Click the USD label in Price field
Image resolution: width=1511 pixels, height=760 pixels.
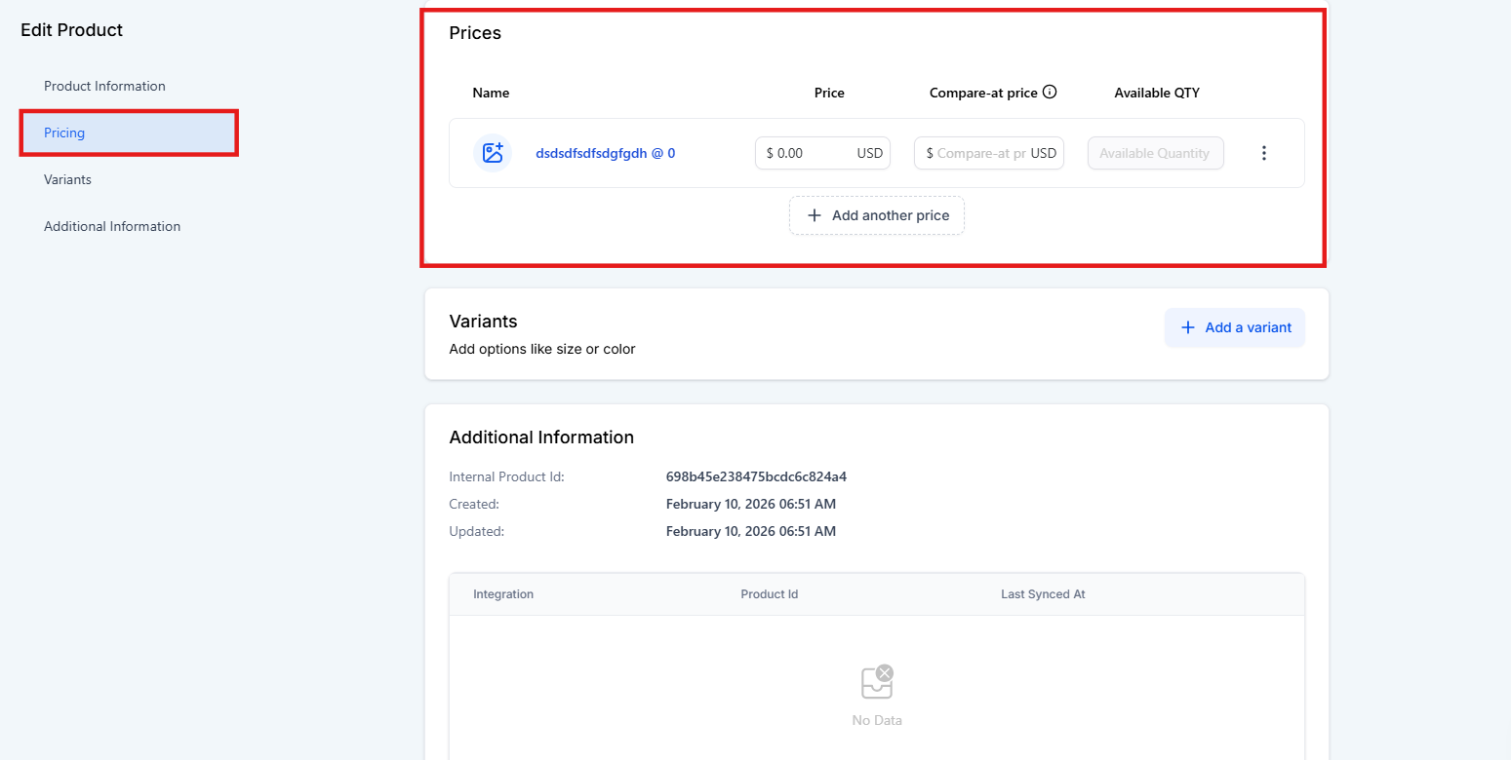tap(869, 153)
